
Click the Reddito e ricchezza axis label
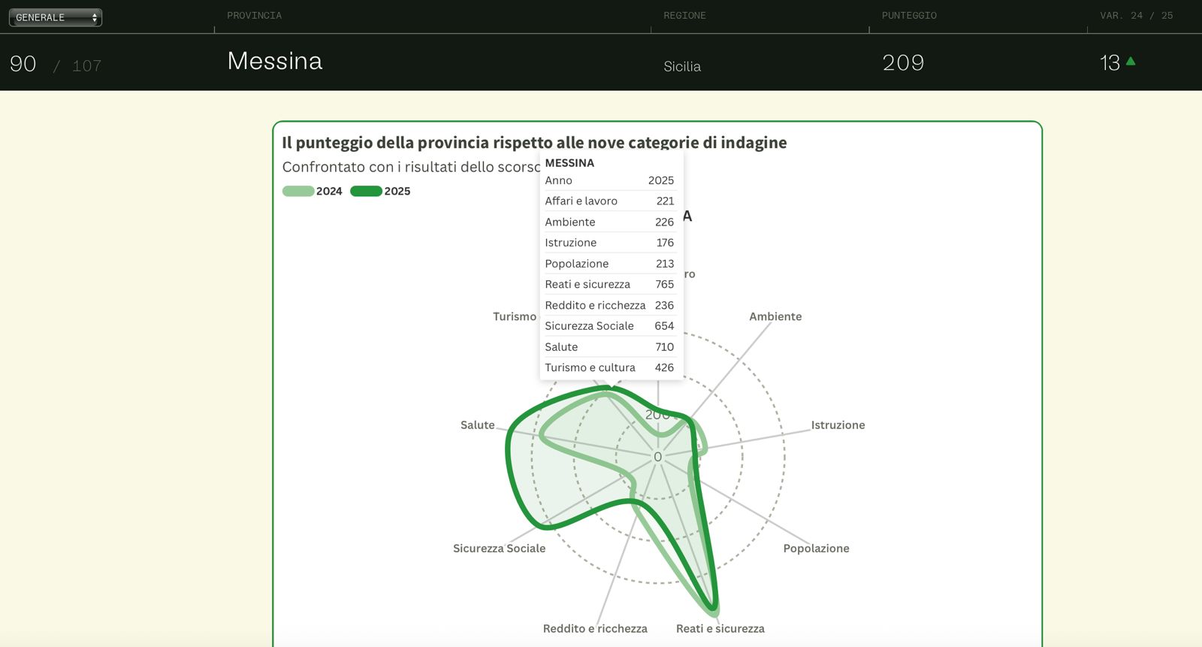595,629
